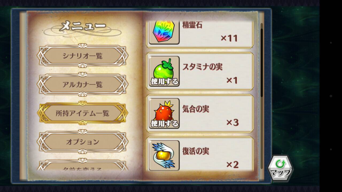Tap the ×2 quantity of 復活の実
Viewport: 342px width, 192px height.
232,165
